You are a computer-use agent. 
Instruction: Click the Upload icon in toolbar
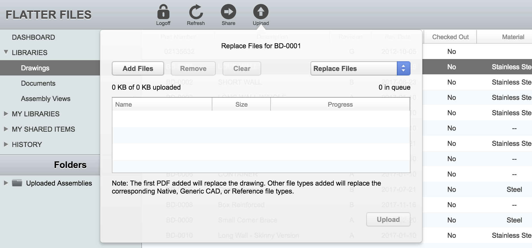[261, 12]
